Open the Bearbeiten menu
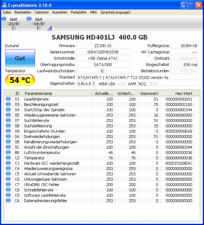The image size is (204, 225). tap(23, 12)
